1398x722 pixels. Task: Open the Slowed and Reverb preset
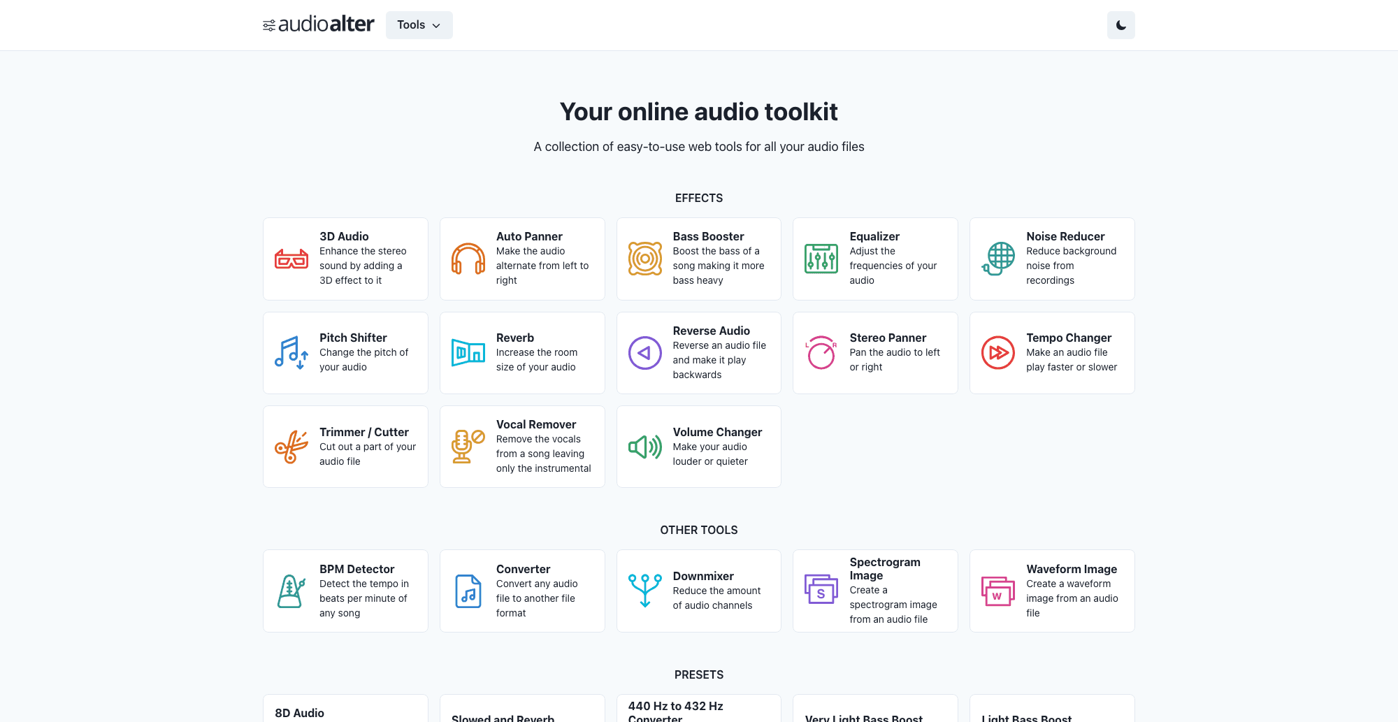tap(522, 709)
